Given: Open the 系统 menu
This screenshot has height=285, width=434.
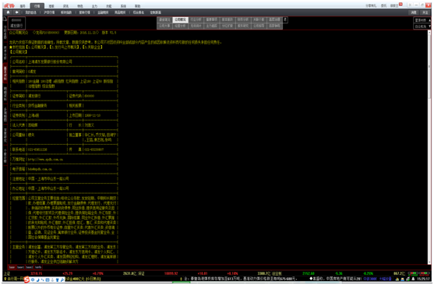Looking at the screenshot, I should tap(123, 5).
